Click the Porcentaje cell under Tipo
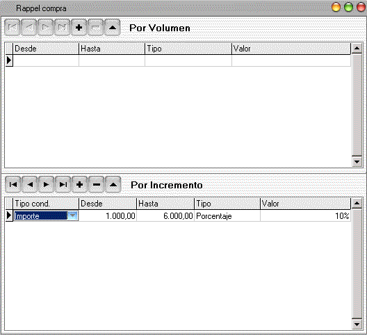 point(227,215)
